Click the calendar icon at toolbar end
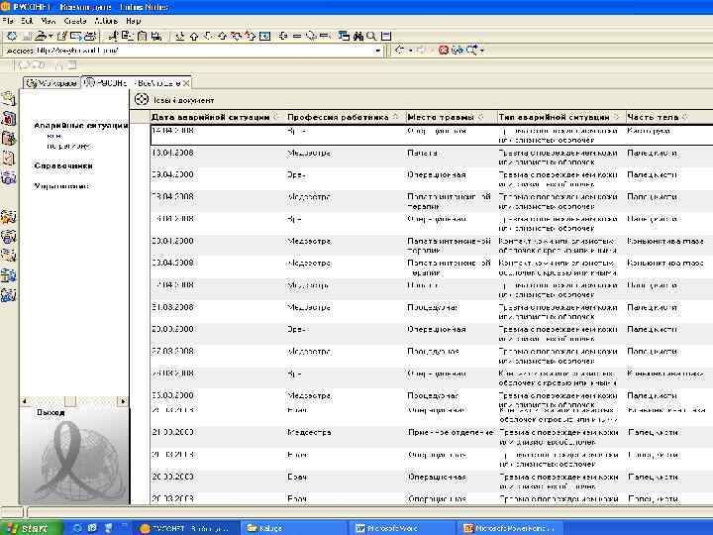 click(386, 36)
